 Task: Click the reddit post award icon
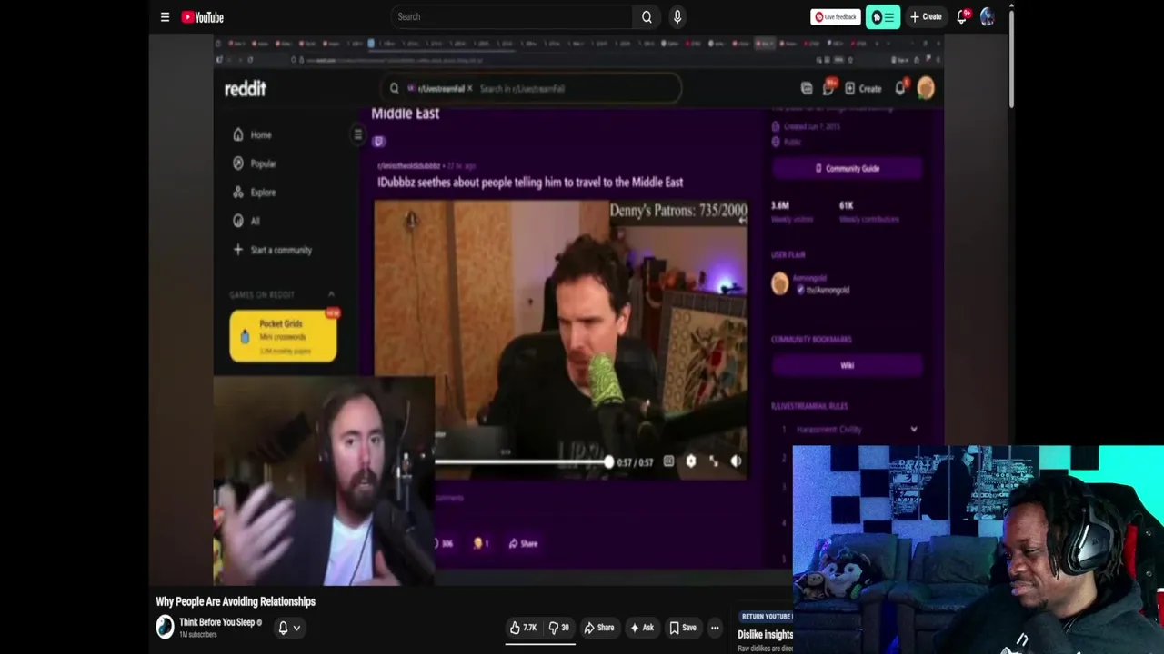click(x=481, y=543)
